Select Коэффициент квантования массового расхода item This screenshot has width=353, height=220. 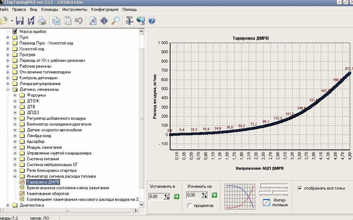pos(83,199)
